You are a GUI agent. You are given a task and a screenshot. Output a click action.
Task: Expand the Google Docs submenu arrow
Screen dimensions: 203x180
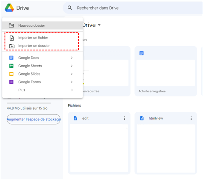coord(72,58)
